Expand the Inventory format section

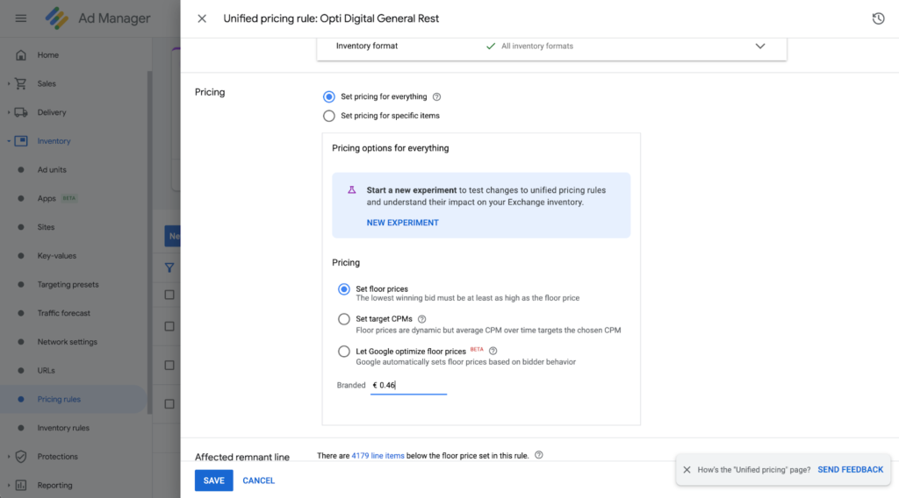760,46
